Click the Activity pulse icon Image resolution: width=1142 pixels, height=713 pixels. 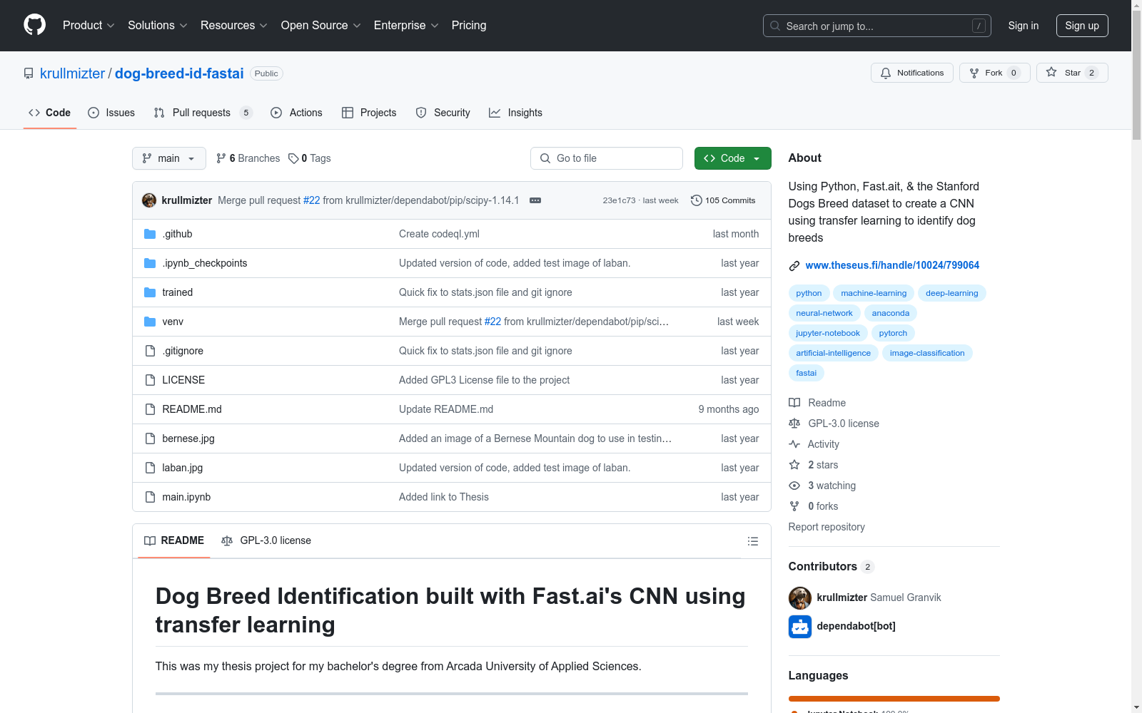[794, 444]
